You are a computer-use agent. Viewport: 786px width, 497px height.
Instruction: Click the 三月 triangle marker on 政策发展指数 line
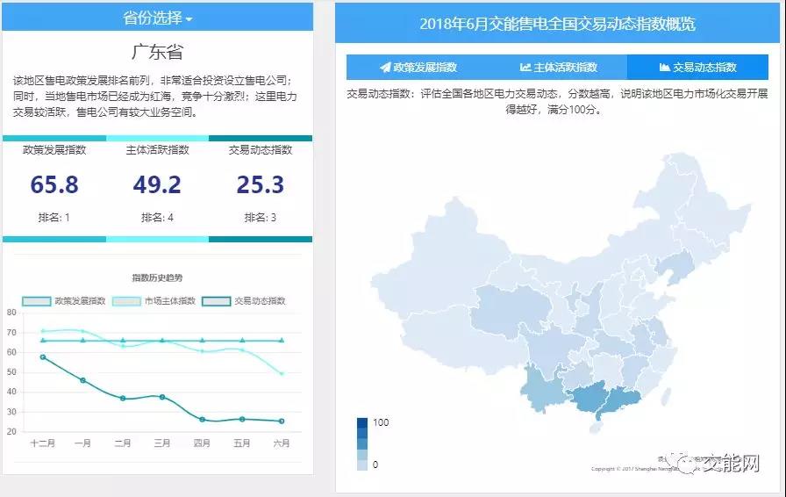click(x=161, y=340)
